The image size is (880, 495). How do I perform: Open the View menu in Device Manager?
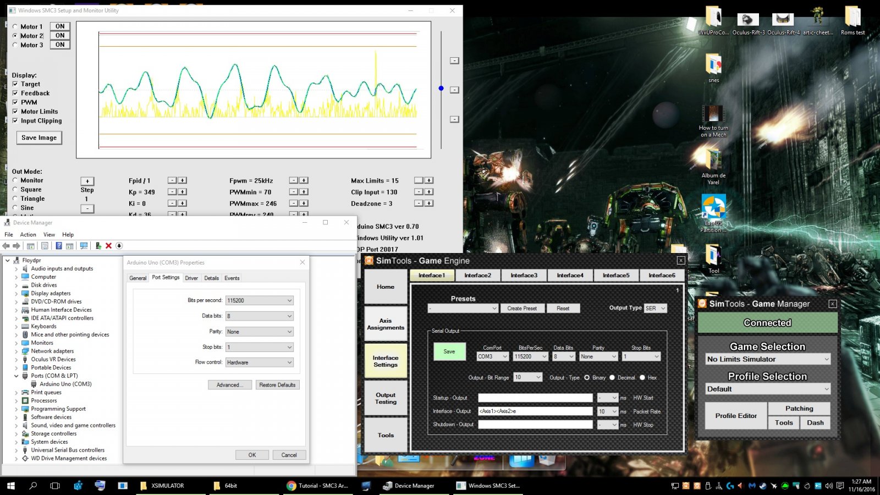coord(49,234)
